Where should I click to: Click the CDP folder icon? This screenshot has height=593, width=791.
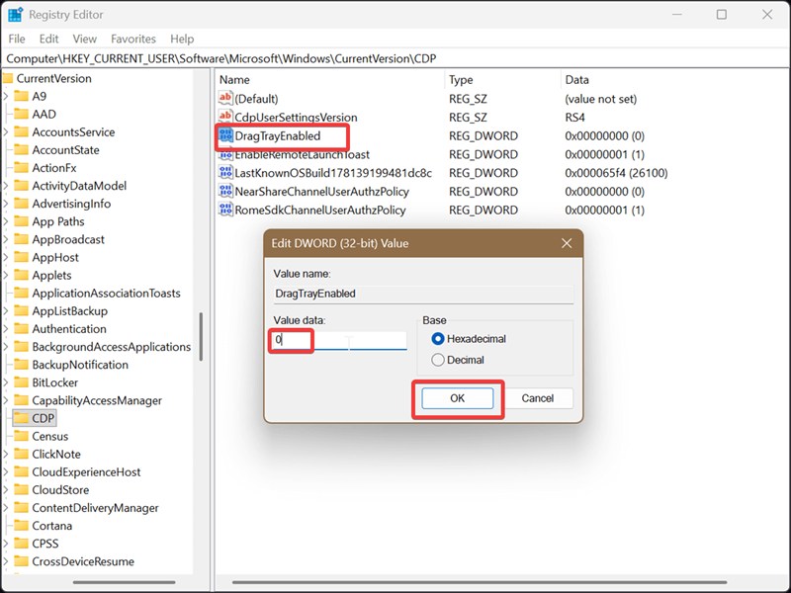[x=21, y=418]
